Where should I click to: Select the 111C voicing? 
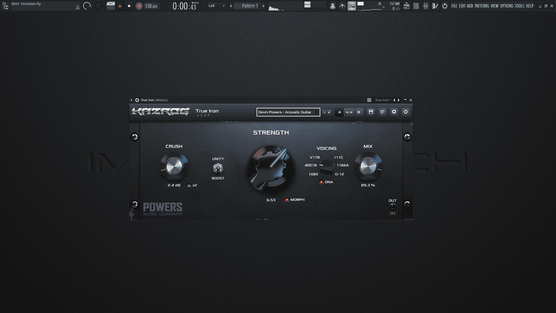click(x=339, y=157)
